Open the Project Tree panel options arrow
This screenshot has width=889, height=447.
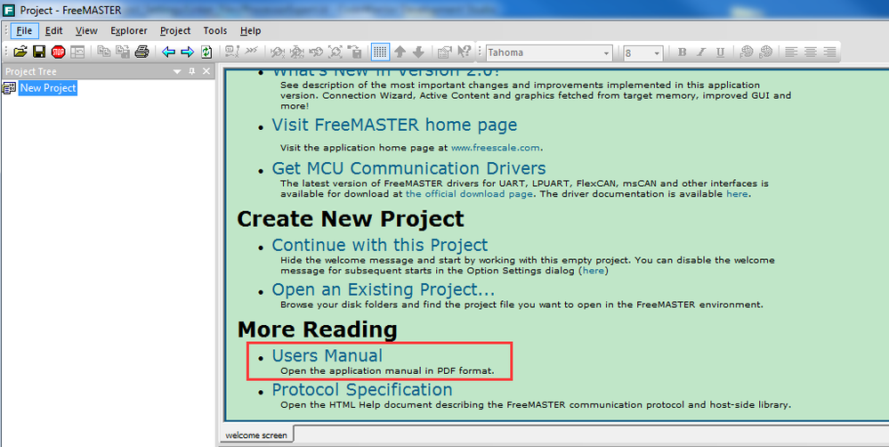pyautogui.click(x=177, y=71)
